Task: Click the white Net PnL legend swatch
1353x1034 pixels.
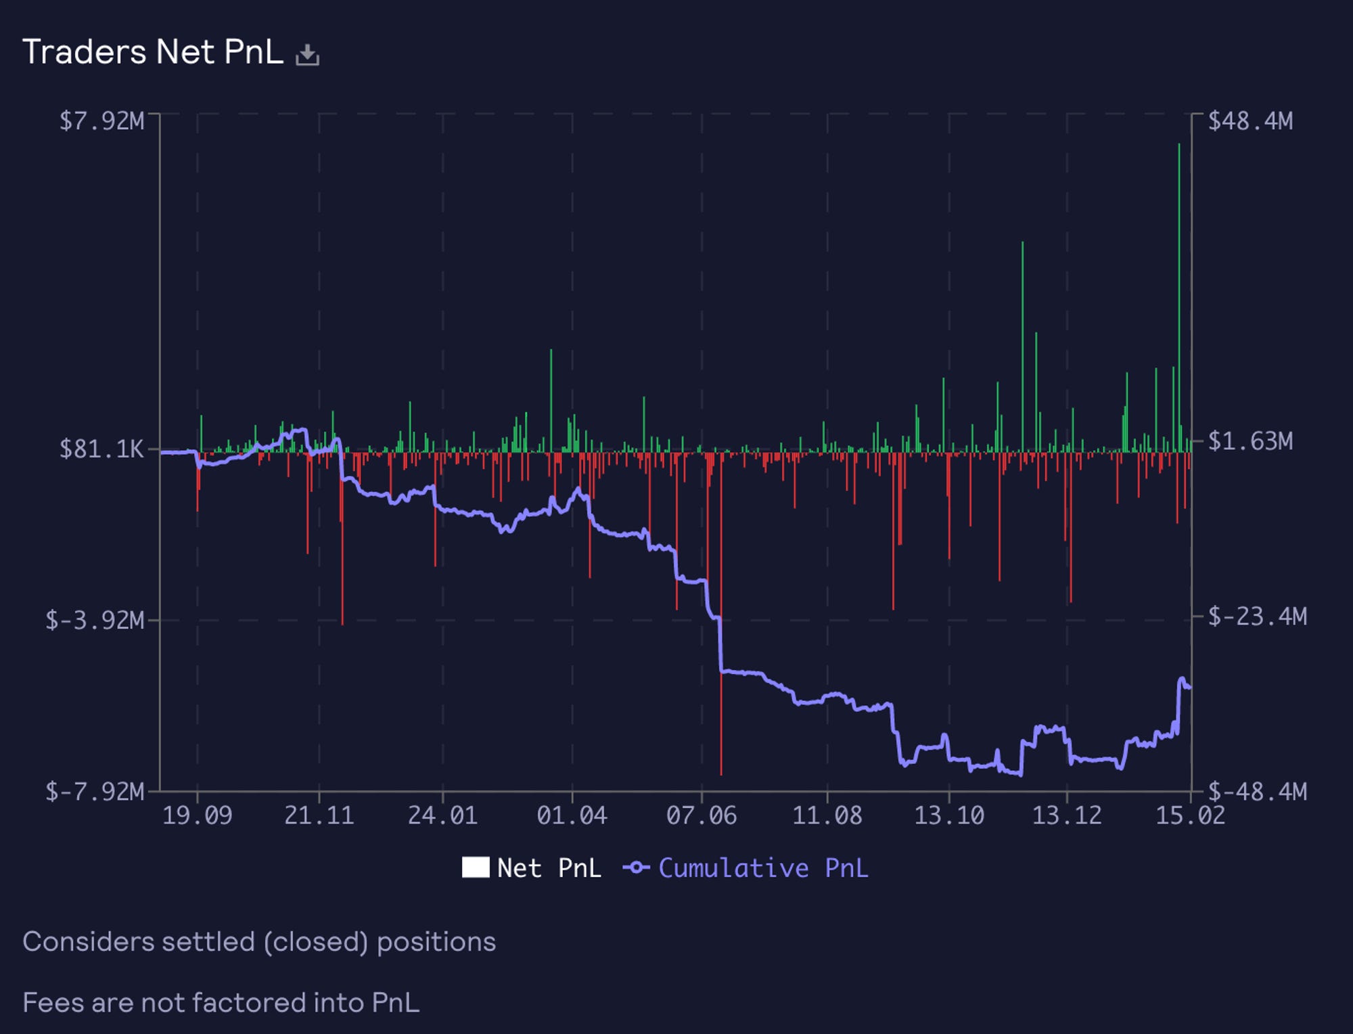Action: [x=476, y=868]
